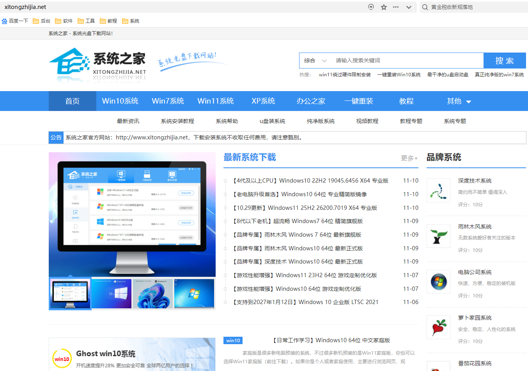The height and width of the screenshot is (371, 528).
Task: Click the star to bookmark this page
Action: coord(384,7)
